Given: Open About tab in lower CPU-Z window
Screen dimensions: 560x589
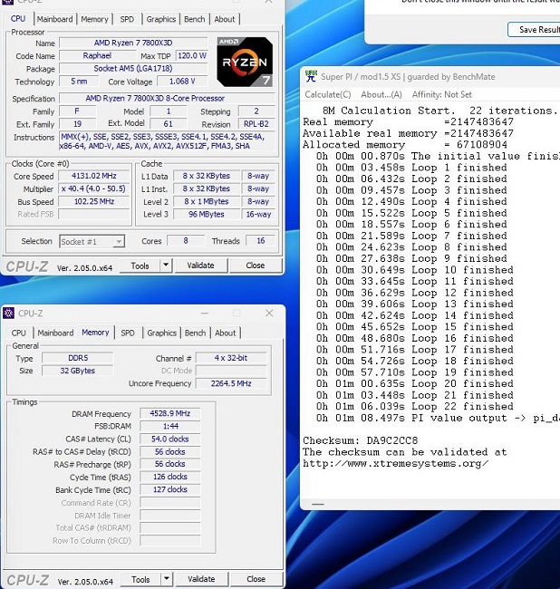Looking at the screenshot, I should coord(226,333).
